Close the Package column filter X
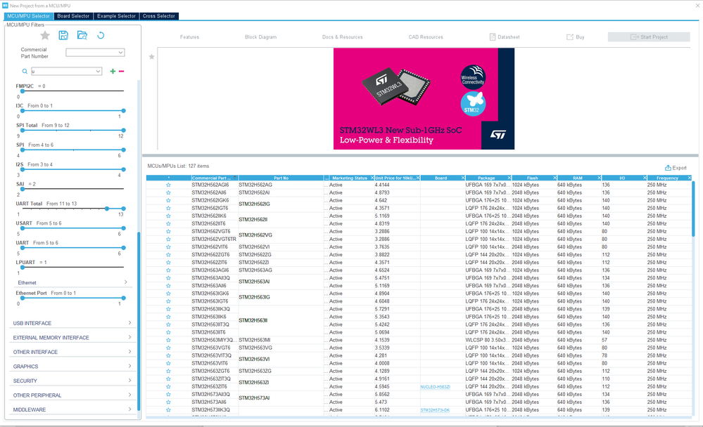This screenshot has height=427, width=703. [x=509, y=178]
